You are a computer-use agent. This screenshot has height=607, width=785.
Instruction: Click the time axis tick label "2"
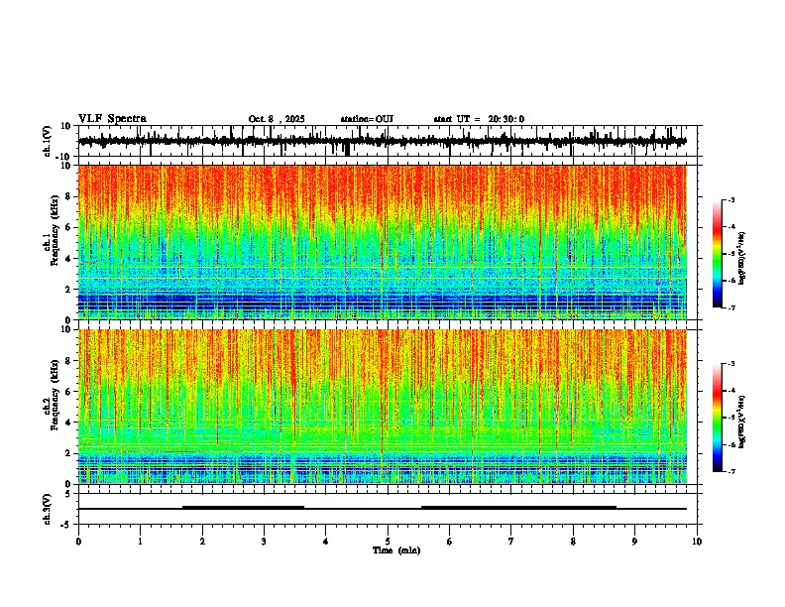click(202, 542)
